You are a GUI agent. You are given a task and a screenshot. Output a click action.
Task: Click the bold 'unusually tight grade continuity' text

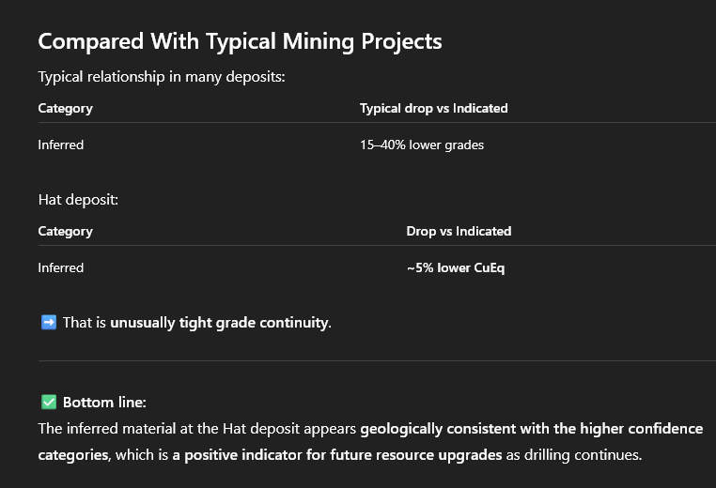click(x=220, y=323)
